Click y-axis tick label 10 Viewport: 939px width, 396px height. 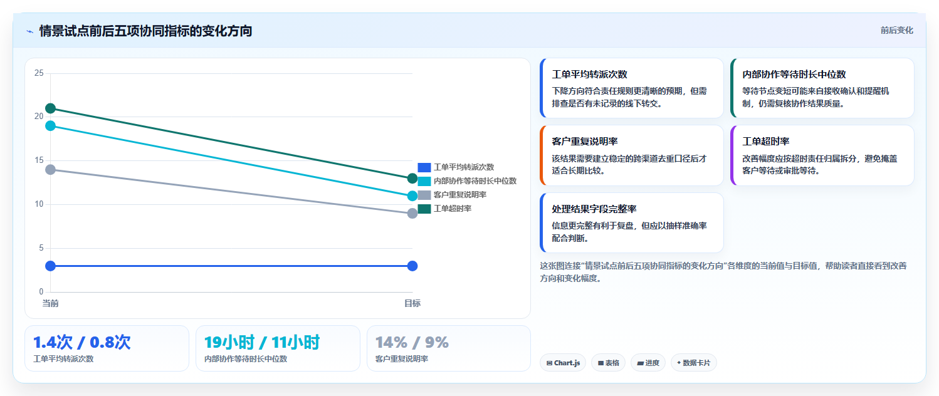[39, 204]
